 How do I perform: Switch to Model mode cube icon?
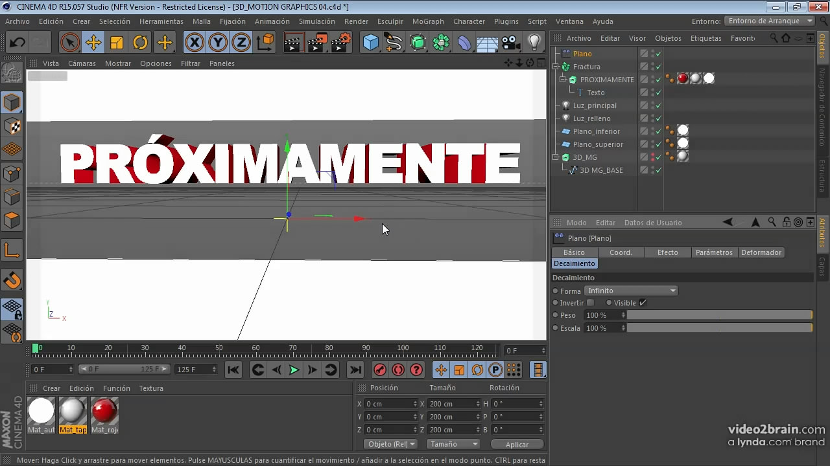[12, 102]
